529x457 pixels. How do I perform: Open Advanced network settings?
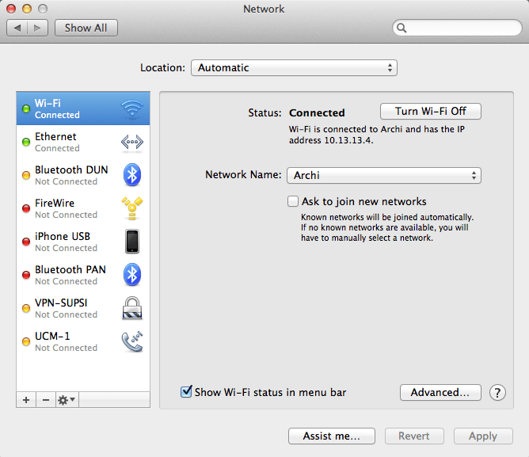tap(440, 392)
